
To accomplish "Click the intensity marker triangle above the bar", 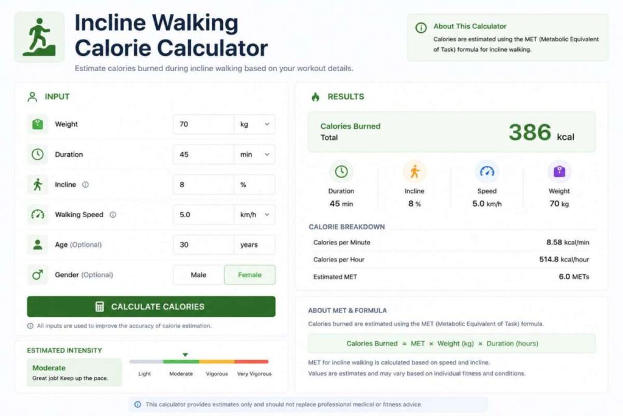I will [185, 355].
